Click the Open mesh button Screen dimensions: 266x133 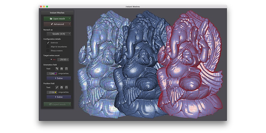pyautogui.click(x=57, y=19)
